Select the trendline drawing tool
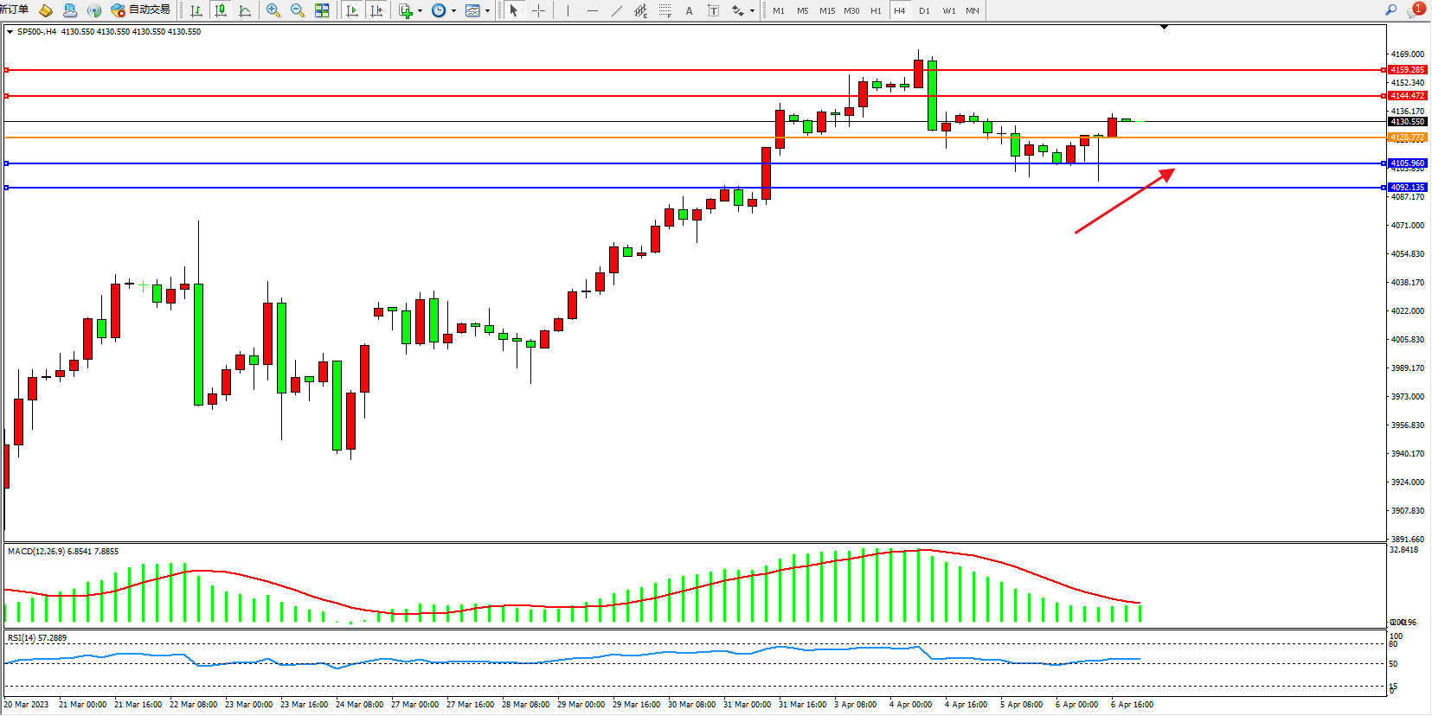The image size is (1432, 716). [616, 10]
